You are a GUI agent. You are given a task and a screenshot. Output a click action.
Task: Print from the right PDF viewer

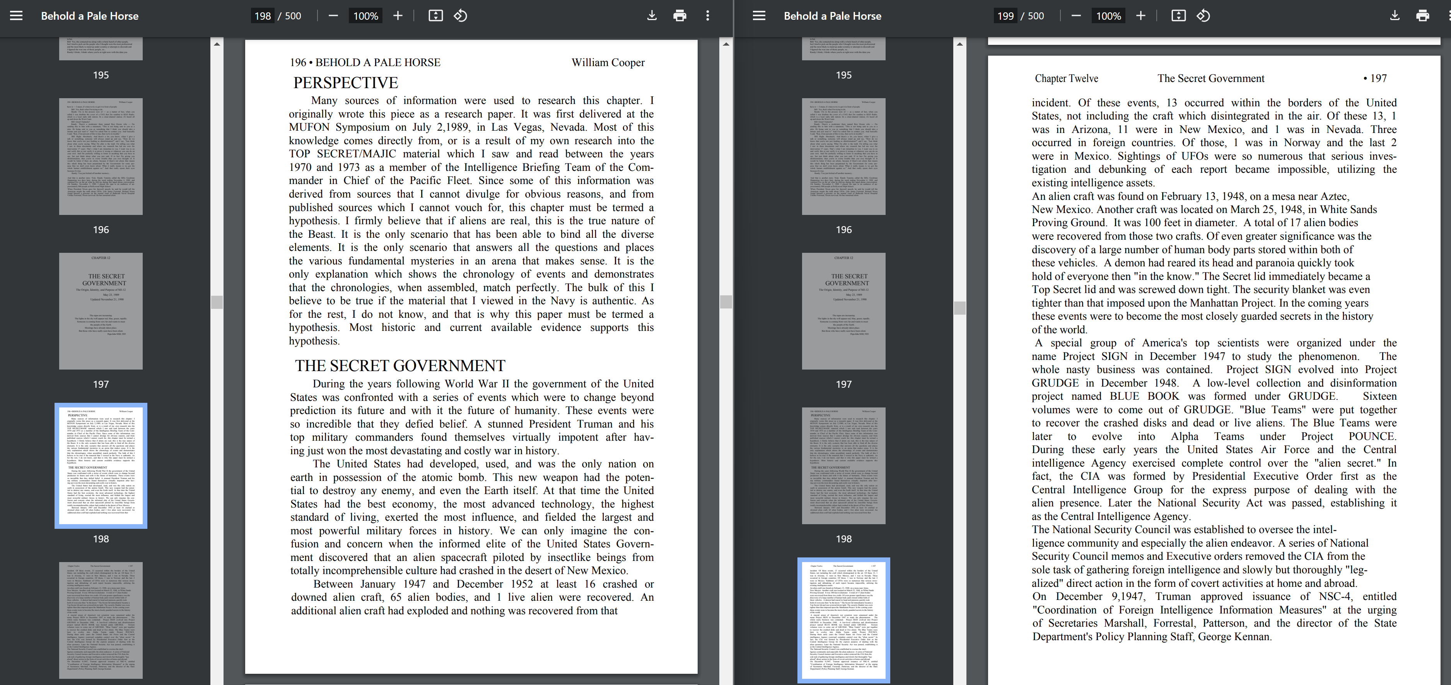point(1422,16)
